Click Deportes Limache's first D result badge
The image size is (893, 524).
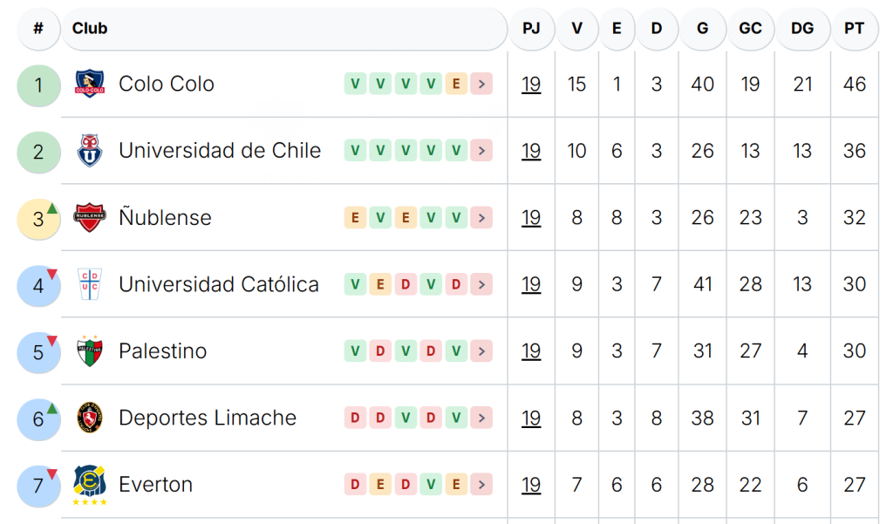click(355, 418)
